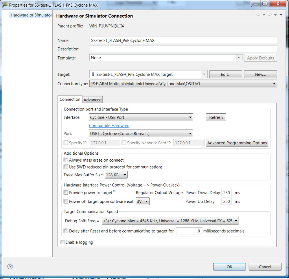
Task: Minimize the Properties dialog window
Action: point(256,3)
